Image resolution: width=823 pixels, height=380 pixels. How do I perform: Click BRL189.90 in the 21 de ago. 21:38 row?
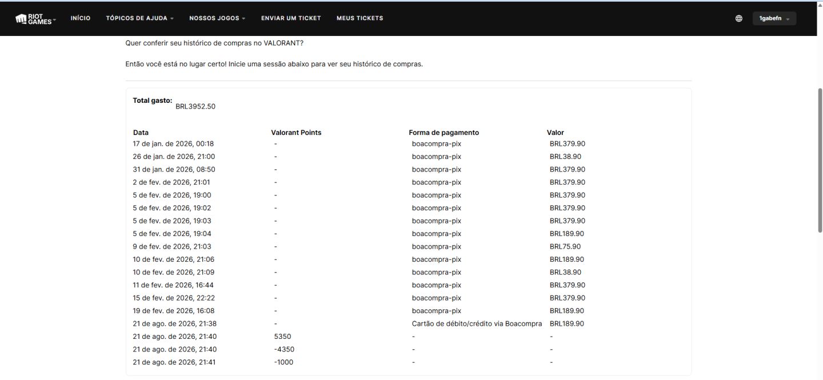pos(567,324)
